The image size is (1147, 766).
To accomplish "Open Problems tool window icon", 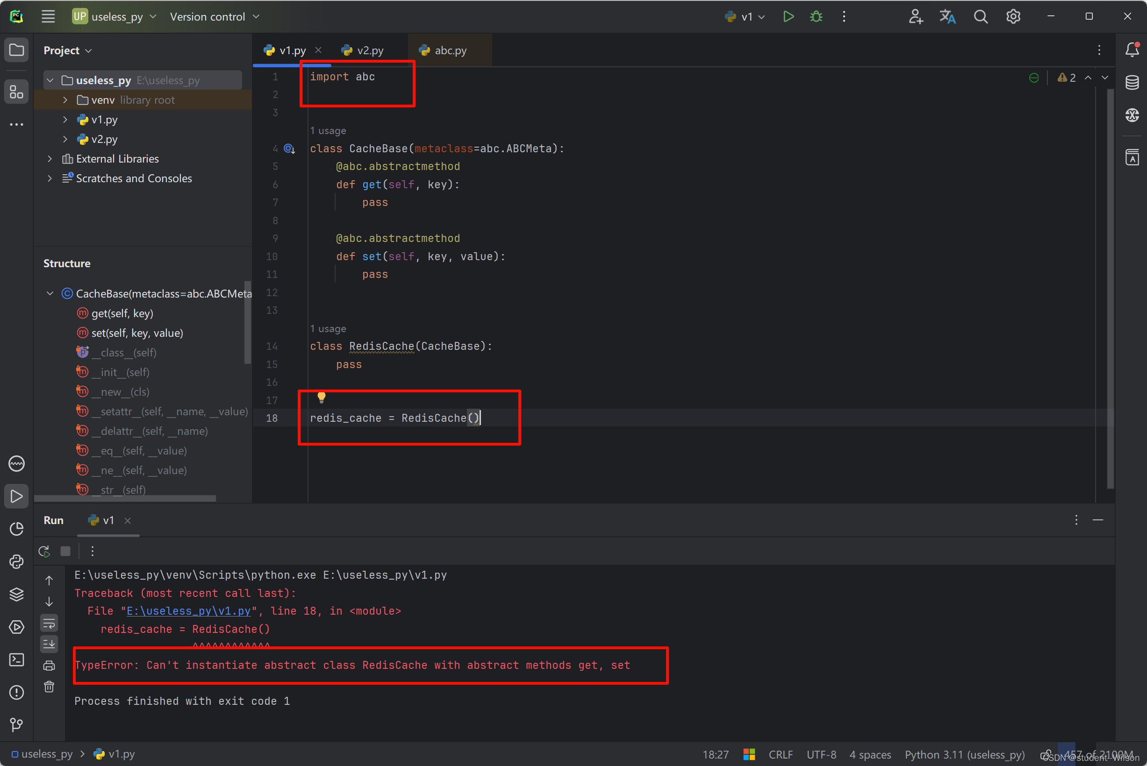I will click(17, 692).
